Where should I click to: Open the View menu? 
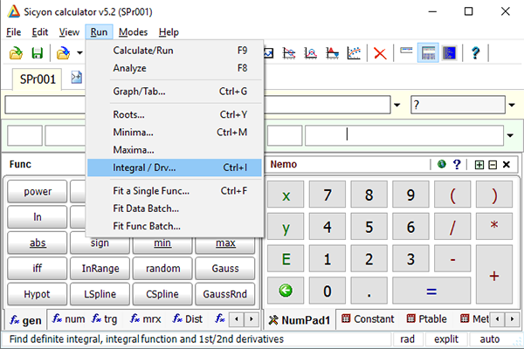(69, 32)
